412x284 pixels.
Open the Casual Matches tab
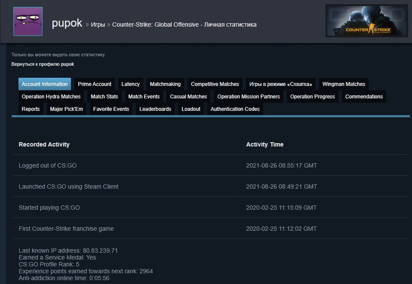click(188, 97)
